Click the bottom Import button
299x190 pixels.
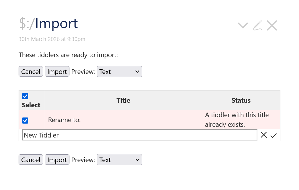coord(57,160)
